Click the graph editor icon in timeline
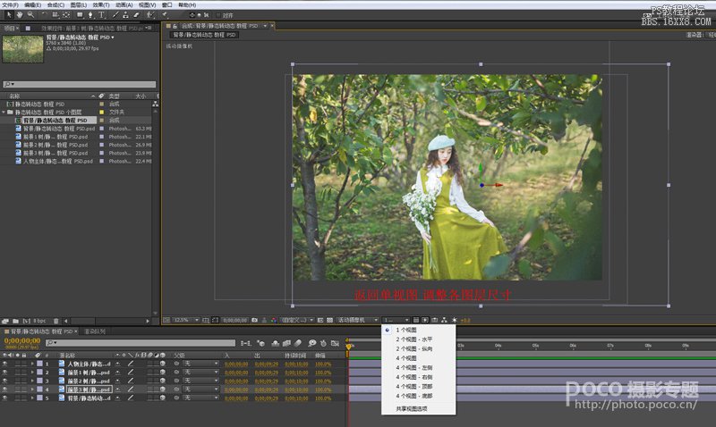 [x=335, y=343]
